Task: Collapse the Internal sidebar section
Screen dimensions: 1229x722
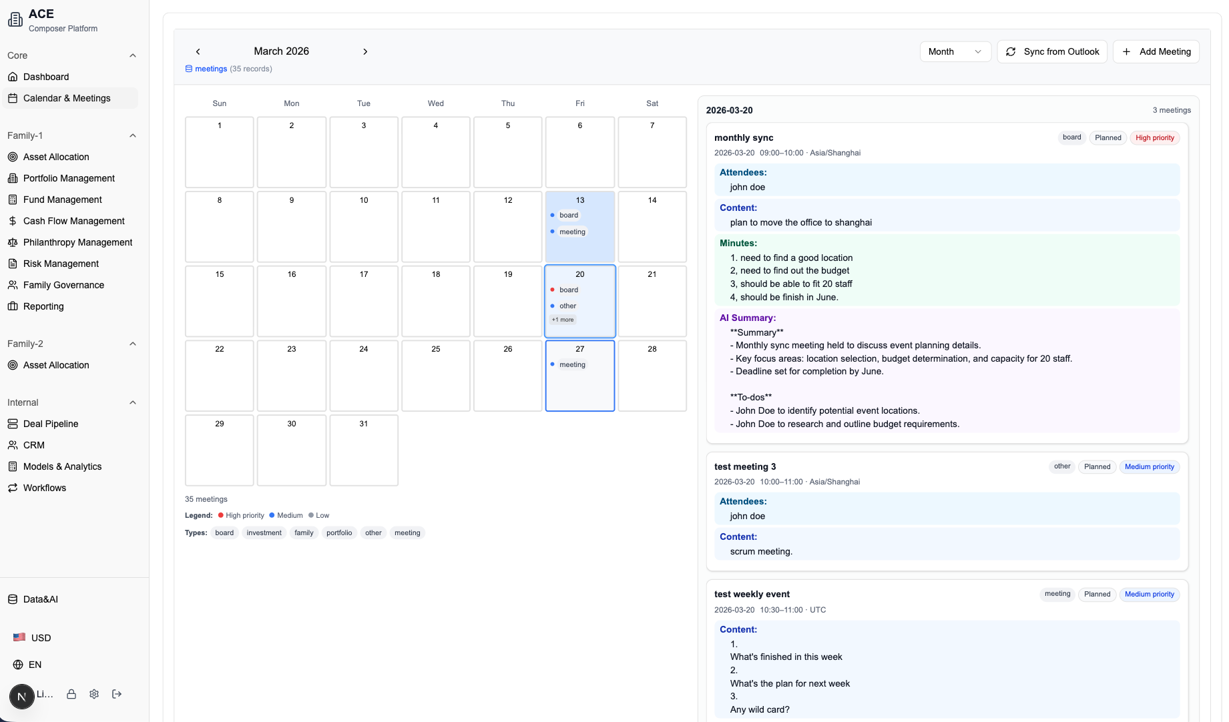Action: click(133, 402)
